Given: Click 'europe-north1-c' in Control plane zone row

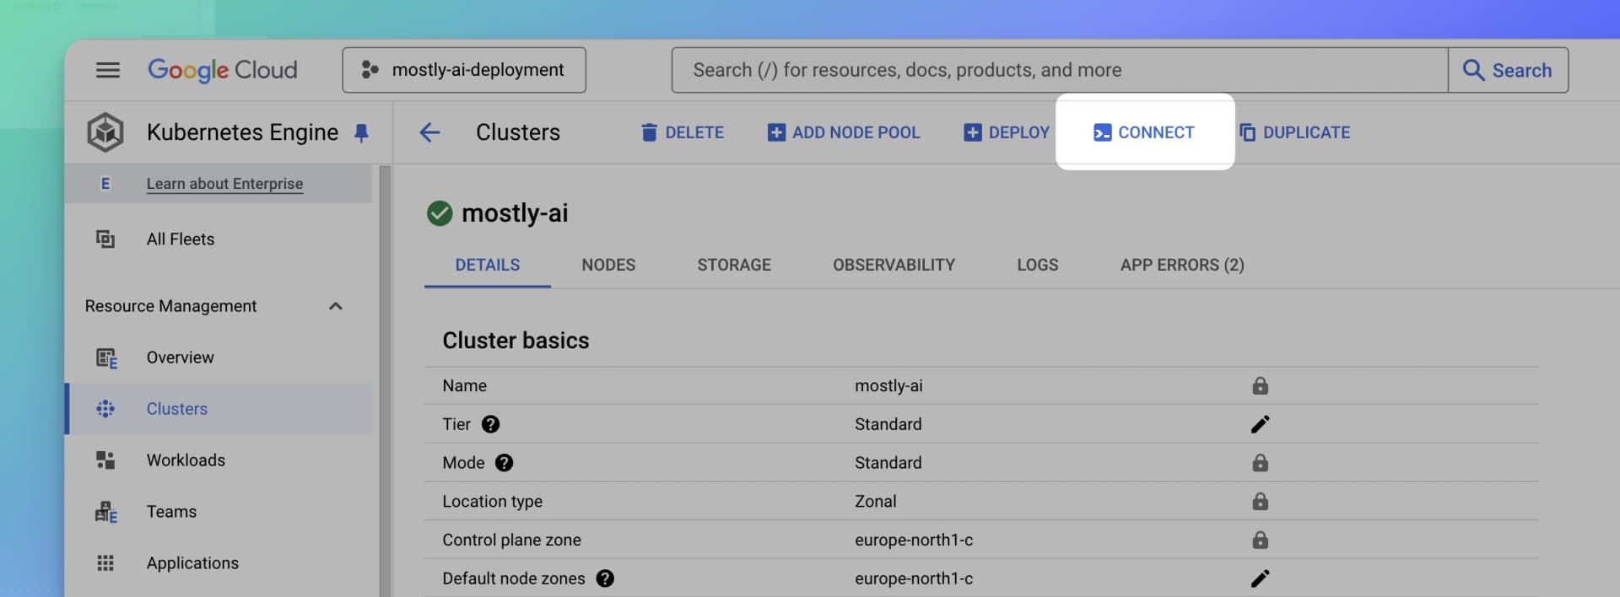Looking at the screenshot, I should point(914,540).
